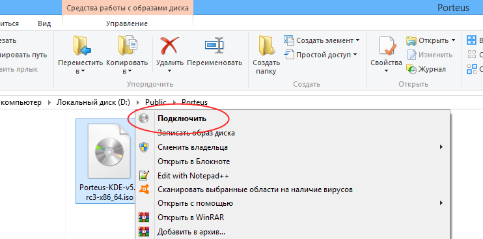Open Средства работы с образами диска tab
483x239 pixels.
coord(128,8)
